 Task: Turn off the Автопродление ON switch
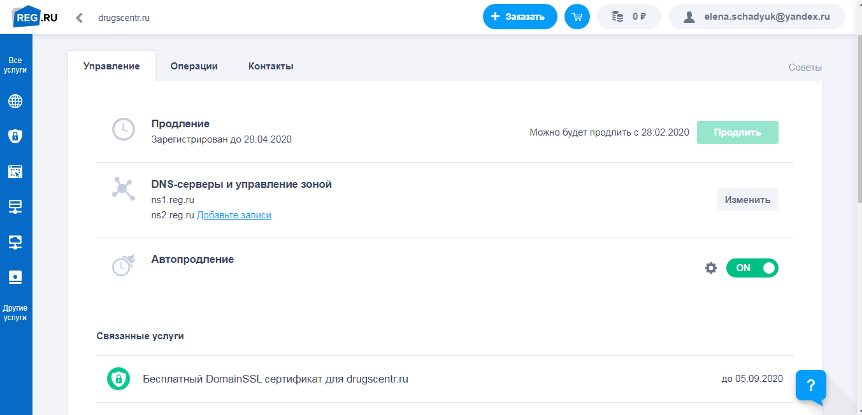(x=752, y=268)
